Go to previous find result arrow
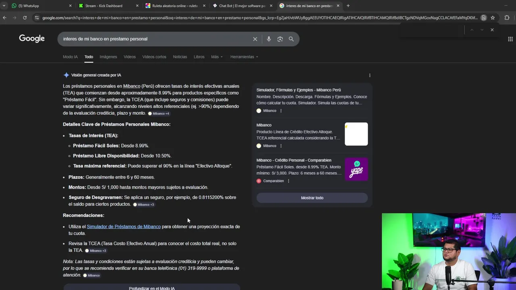 tap(472, 30)
